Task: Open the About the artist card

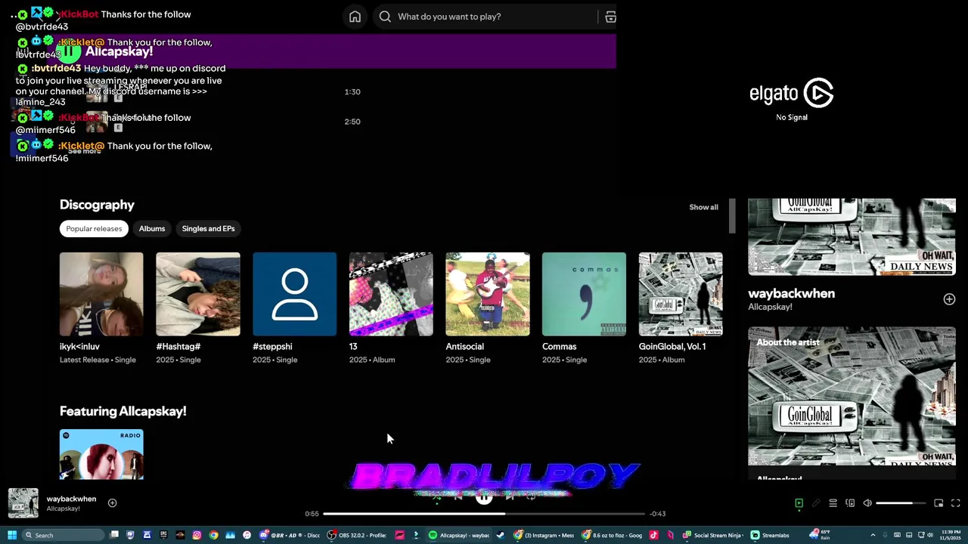Action: (x=852, y=402)
